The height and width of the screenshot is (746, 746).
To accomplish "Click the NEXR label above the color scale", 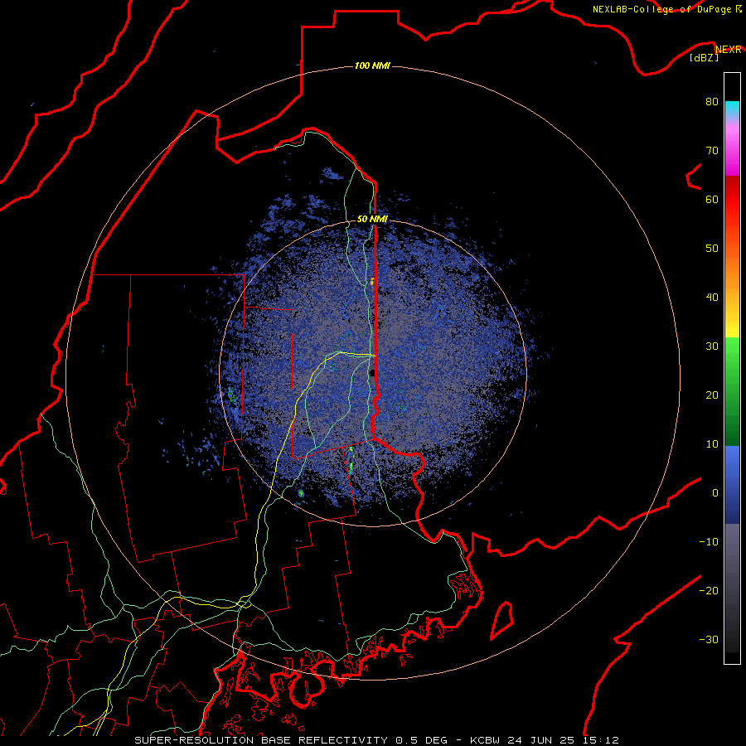I will click(x=729, y=50).
